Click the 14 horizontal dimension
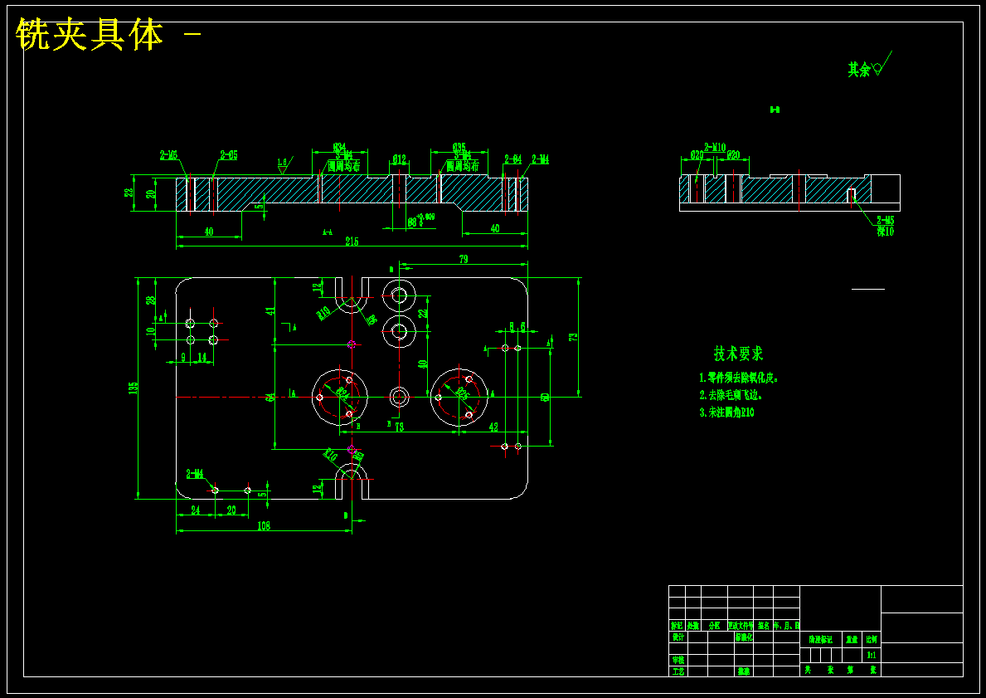This screenshot has height=698, width=986. (202, 357)
